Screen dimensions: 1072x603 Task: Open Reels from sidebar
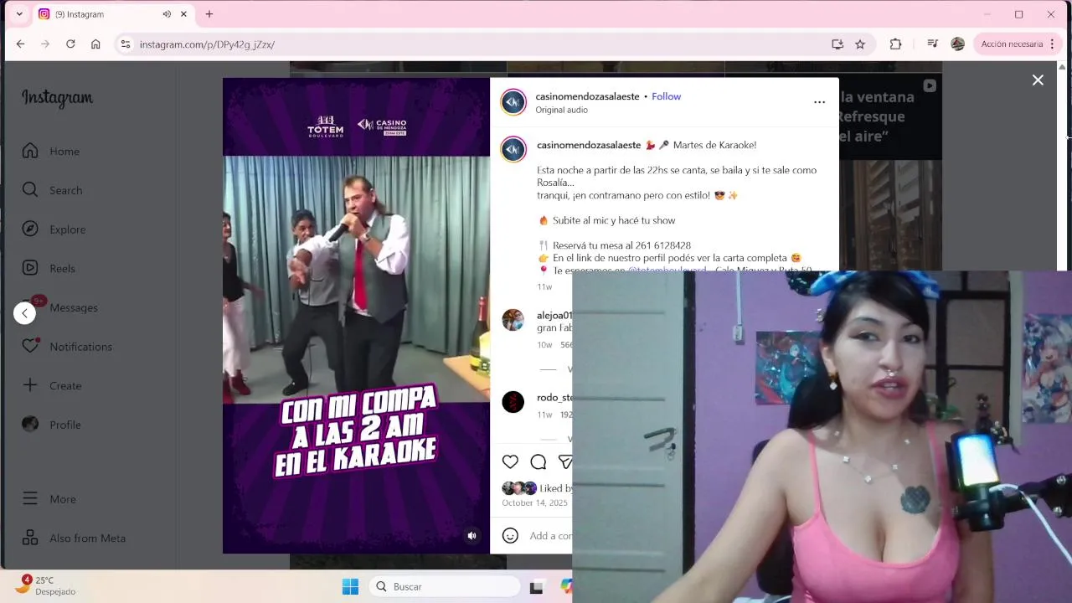[49, 268]
